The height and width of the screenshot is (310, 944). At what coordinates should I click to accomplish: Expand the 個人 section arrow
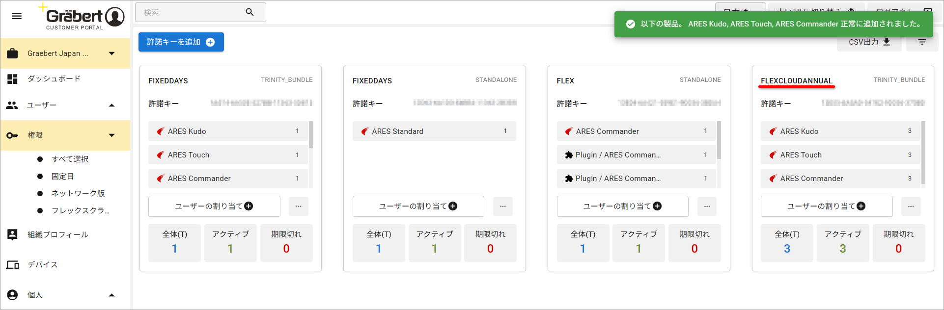pyautogui.click(x=111, y=295)
